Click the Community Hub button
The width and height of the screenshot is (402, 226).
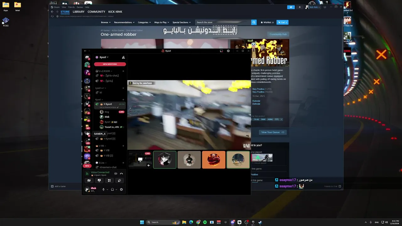(278, 34)
